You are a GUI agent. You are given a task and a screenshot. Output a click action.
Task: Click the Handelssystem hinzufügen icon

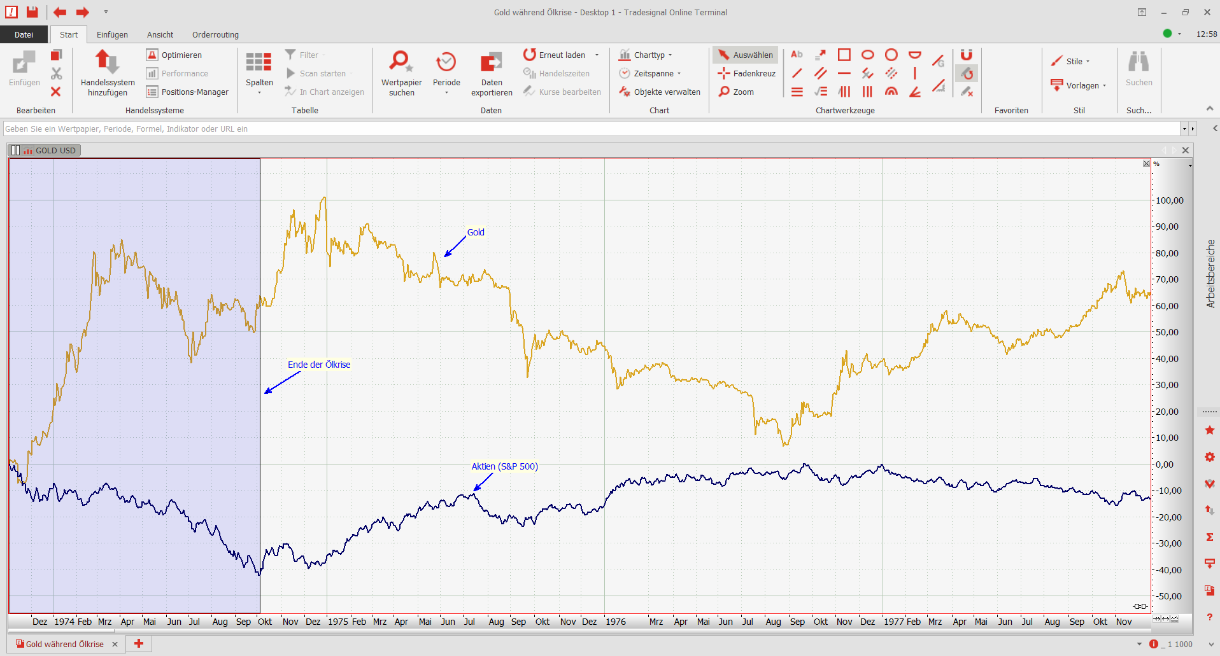click(x=107, y=62)
